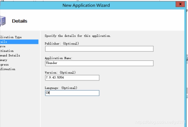Click the Version field showing 7.9.43.5054
The width and height of the screenshot is (188, 127).
point(72,78)
